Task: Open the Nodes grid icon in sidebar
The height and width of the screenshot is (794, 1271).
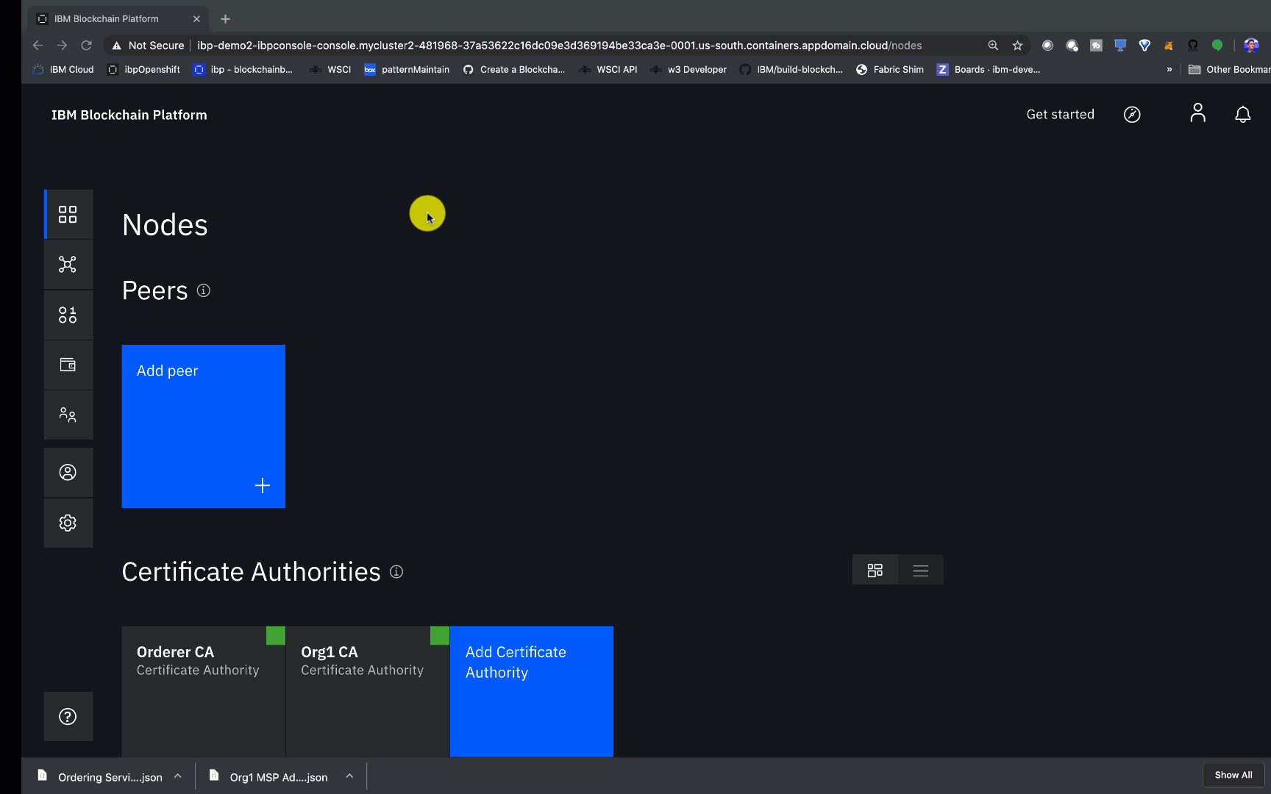Action: click(x=68, y=215)
